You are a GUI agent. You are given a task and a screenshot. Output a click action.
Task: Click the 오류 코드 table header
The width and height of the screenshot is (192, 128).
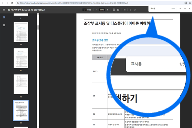pyautogui.click(x=100, y=57)
